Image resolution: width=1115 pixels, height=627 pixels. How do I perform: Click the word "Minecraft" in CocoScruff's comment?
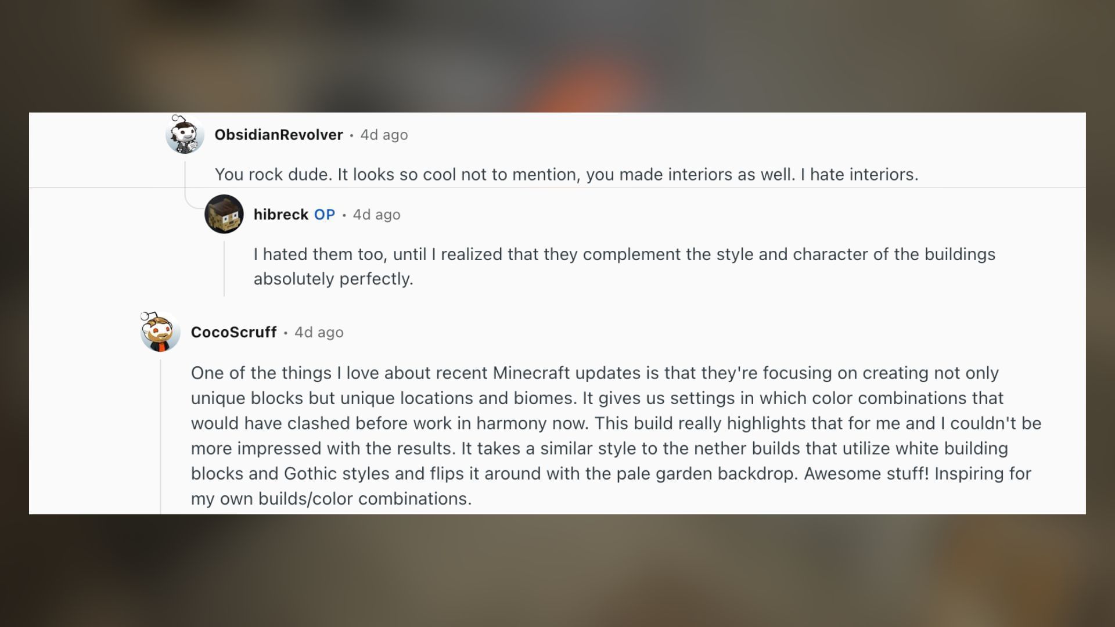531,373
